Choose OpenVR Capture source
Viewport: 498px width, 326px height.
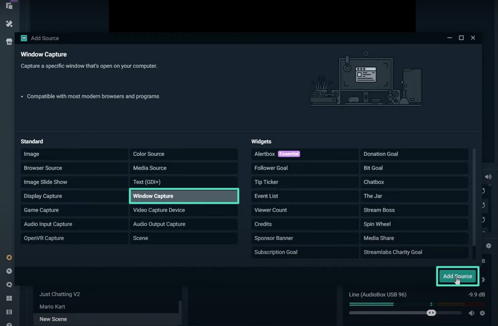tap(74, 238)
